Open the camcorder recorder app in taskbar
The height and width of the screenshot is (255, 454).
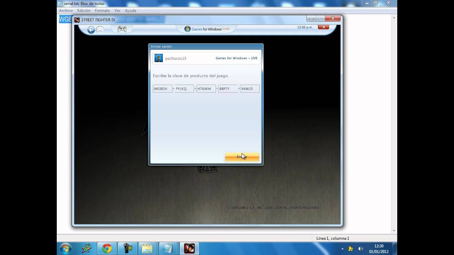coord(127,249)
